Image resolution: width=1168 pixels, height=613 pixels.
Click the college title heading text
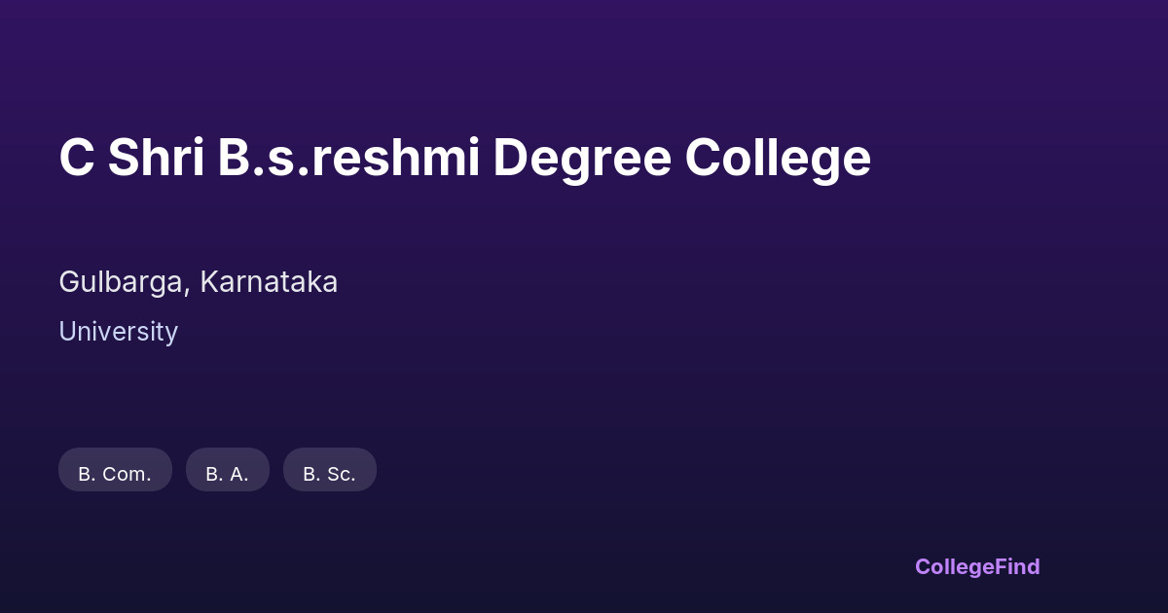coord(464,158)
